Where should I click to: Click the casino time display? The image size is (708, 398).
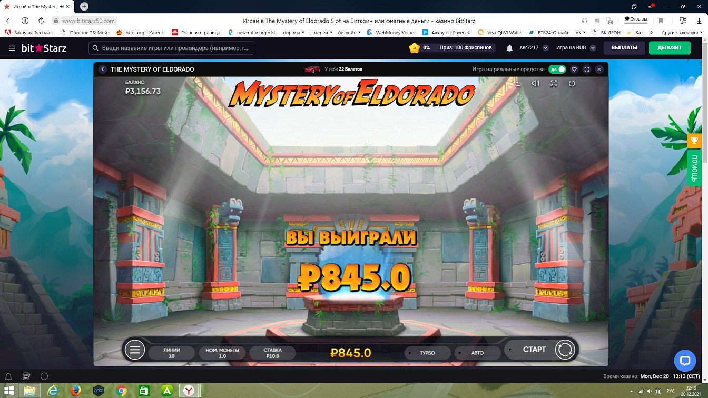(x=651, y=376)
